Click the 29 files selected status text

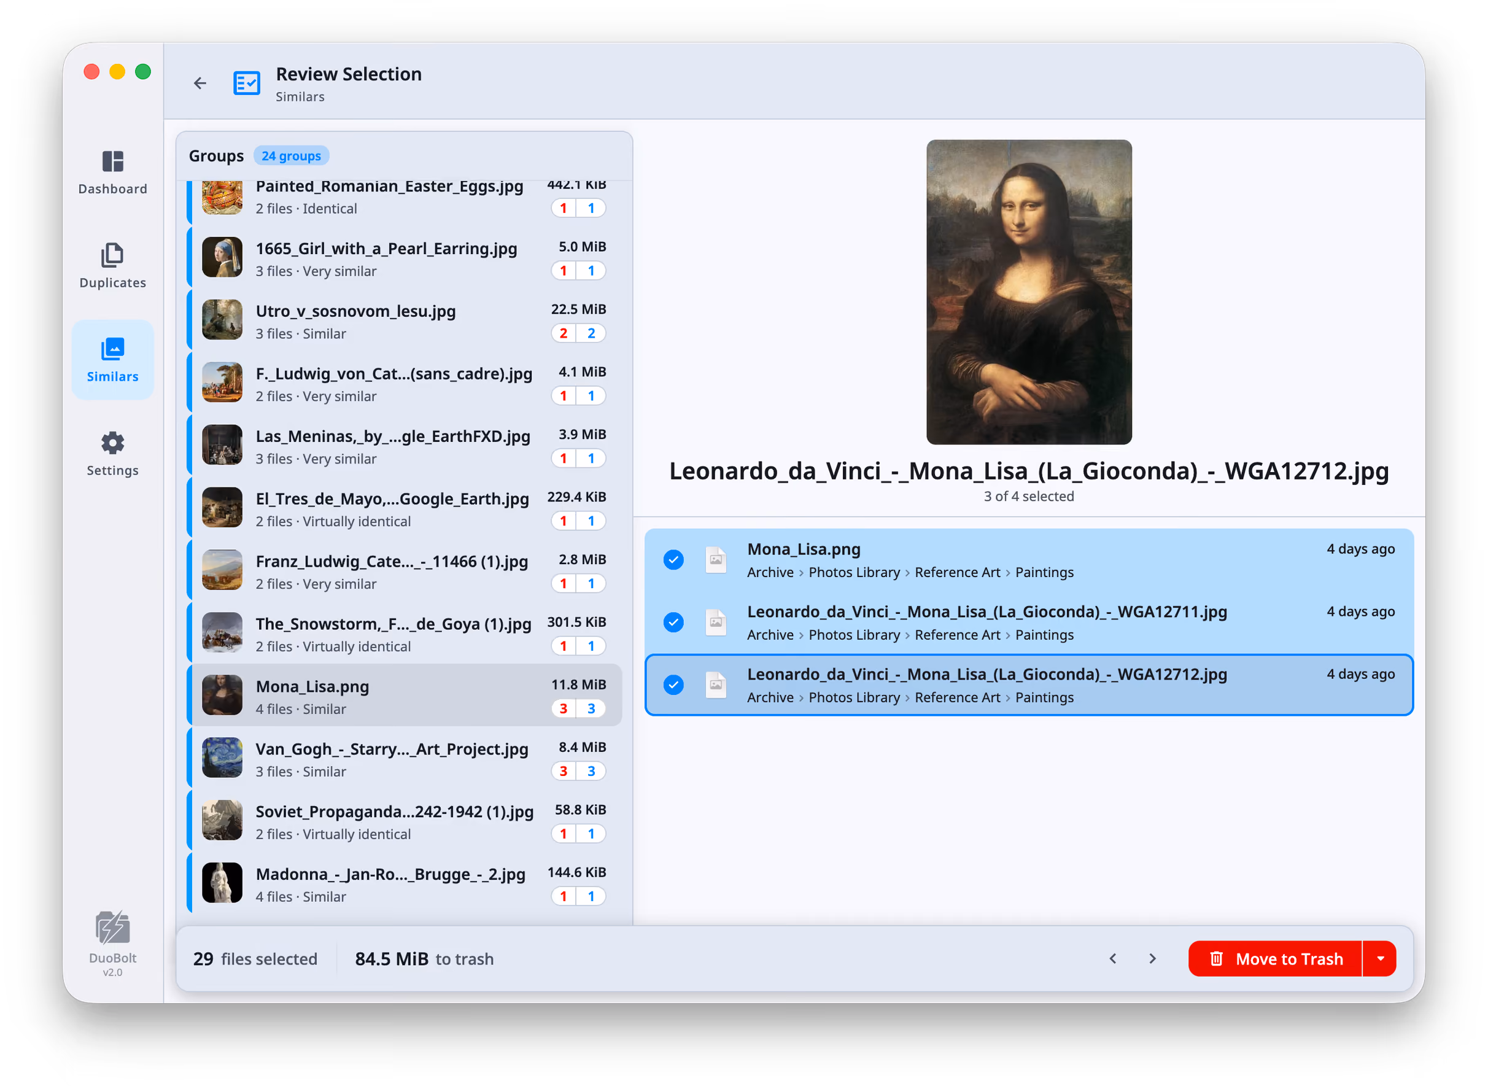coord(255,959)
